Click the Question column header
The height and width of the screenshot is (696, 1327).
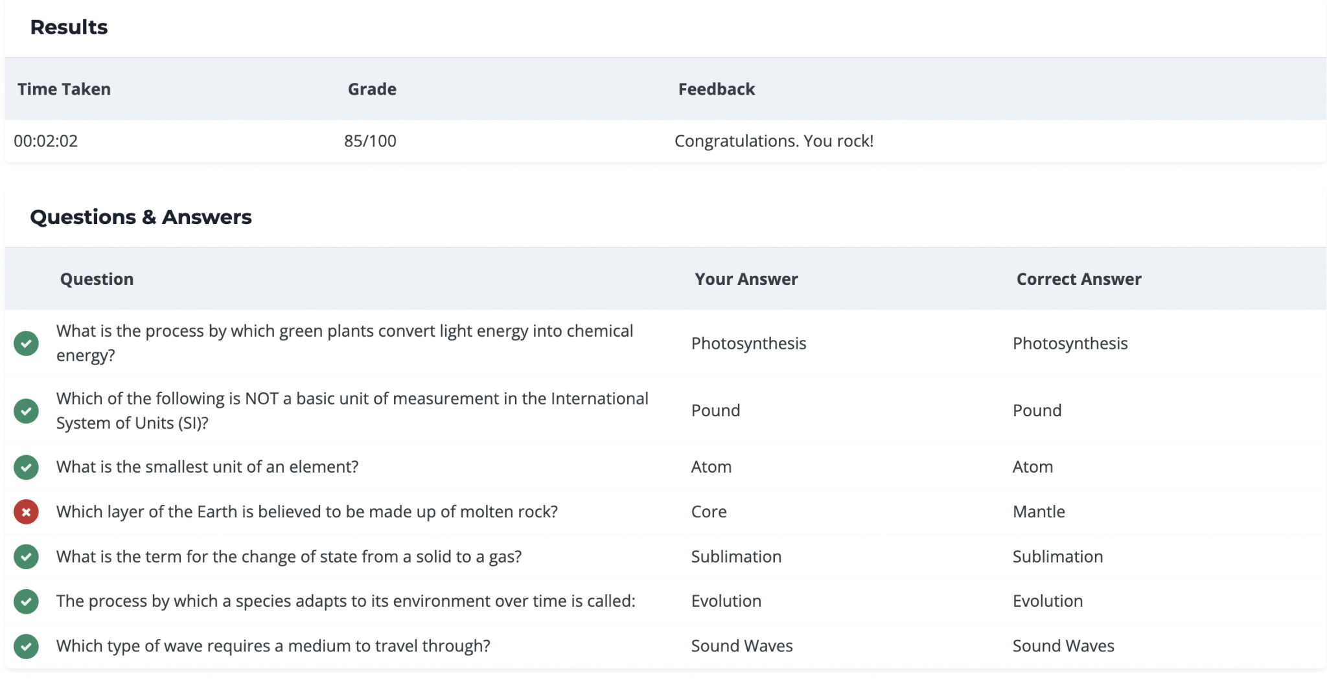coord(97,279)
